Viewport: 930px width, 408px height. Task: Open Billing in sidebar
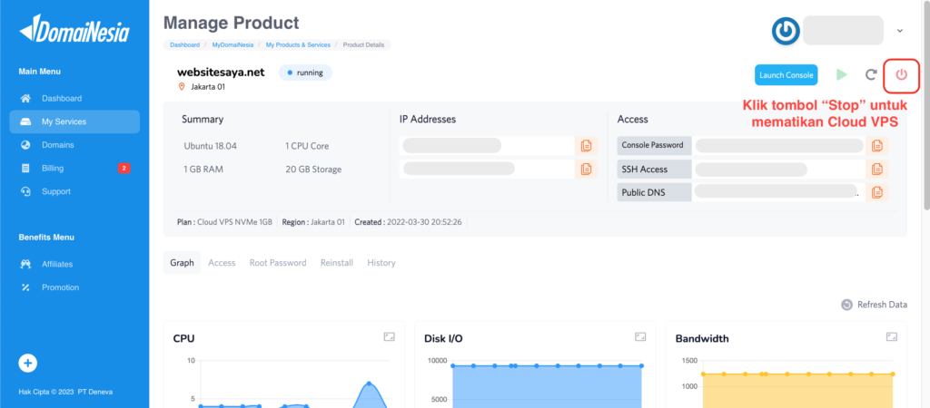click(x=74, y=168)
